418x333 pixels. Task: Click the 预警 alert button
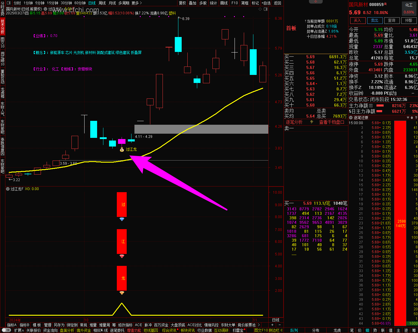(409, 21)
